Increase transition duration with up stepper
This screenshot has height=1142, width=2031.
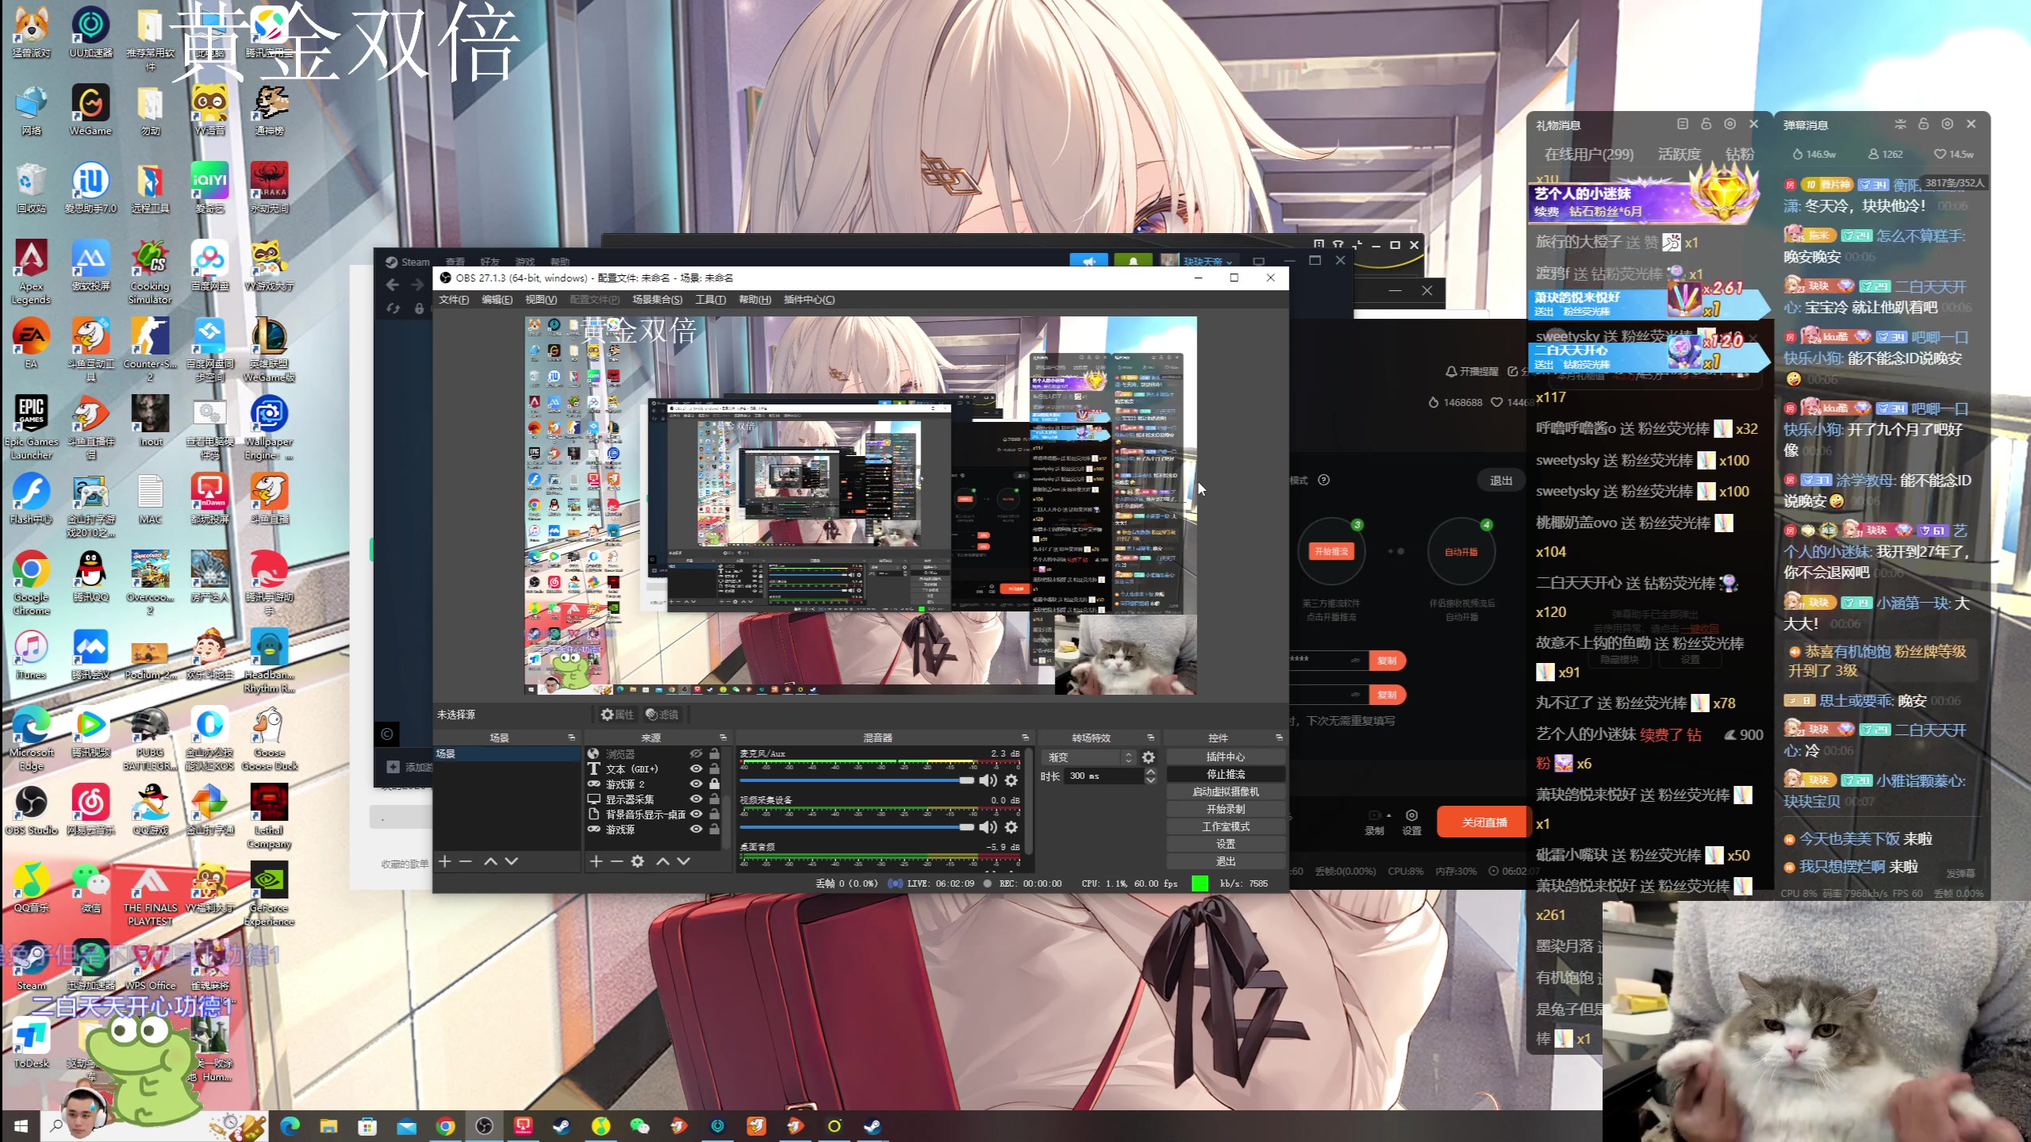[x=1150, y=772]
